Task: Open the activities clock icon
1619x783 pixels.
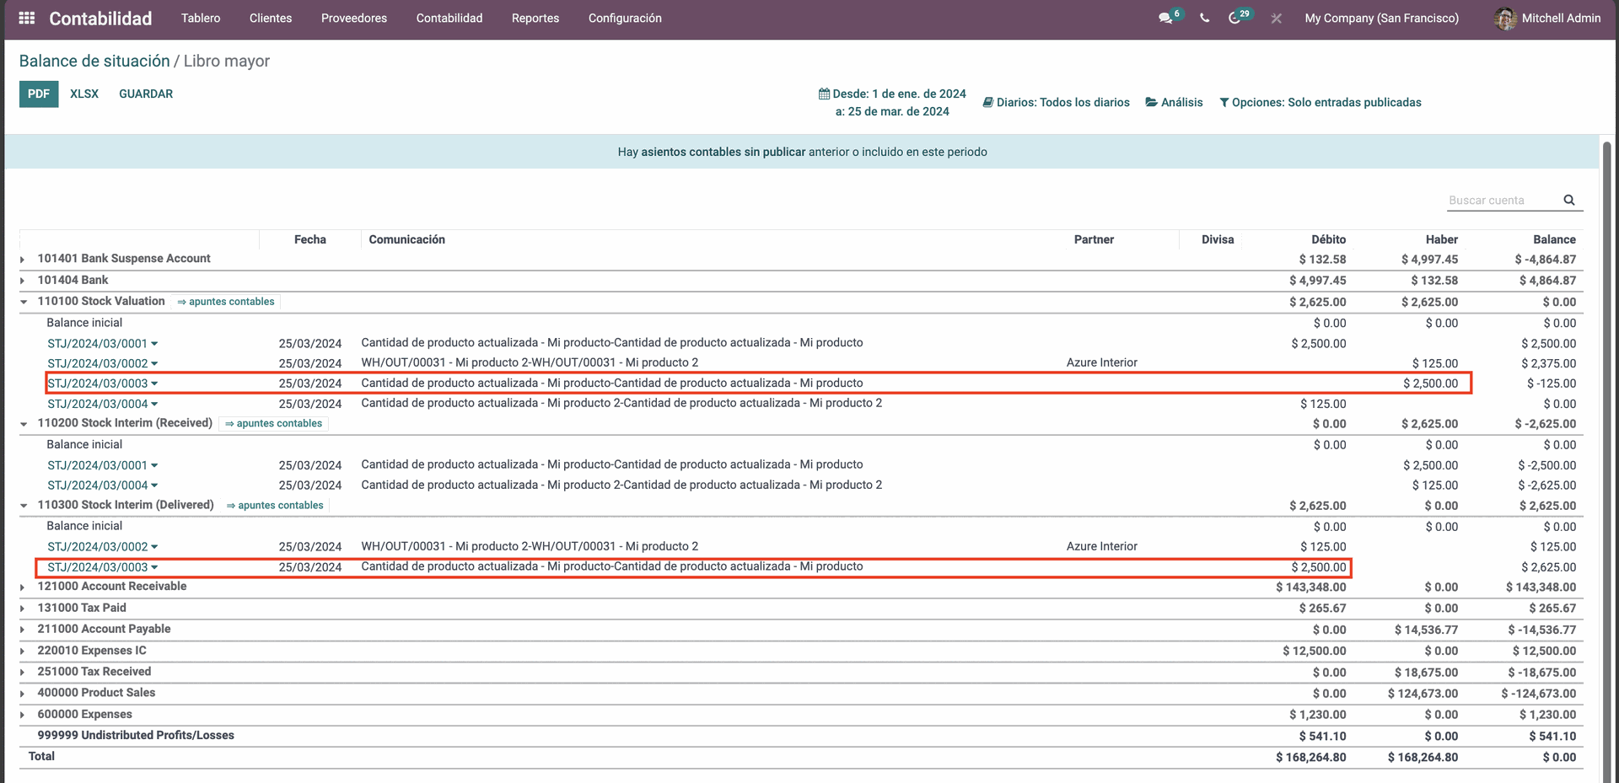Action: point(1234,18)
